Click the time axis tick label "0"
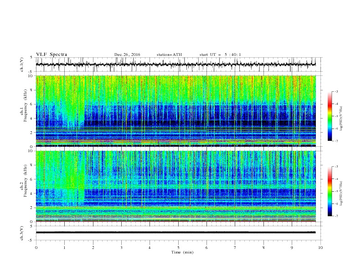Screen dimensions: 361x278 36,248
